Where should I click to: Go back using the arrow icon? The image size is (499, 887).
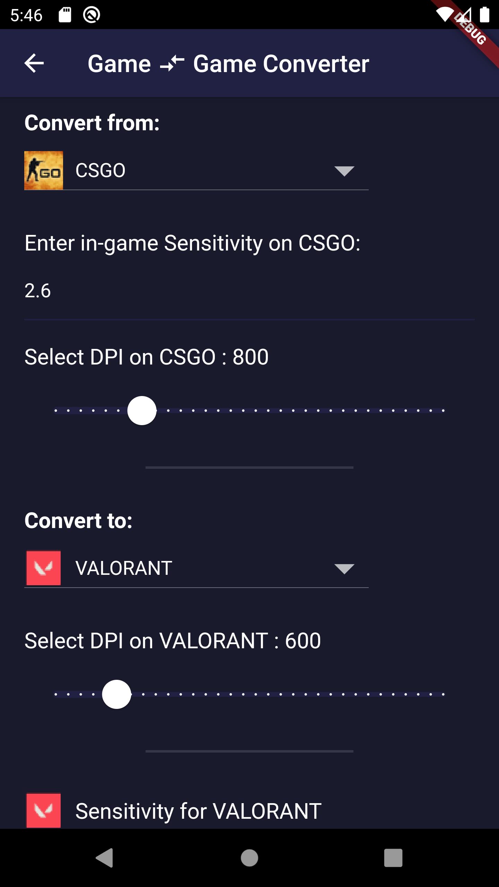coord(34,63)
